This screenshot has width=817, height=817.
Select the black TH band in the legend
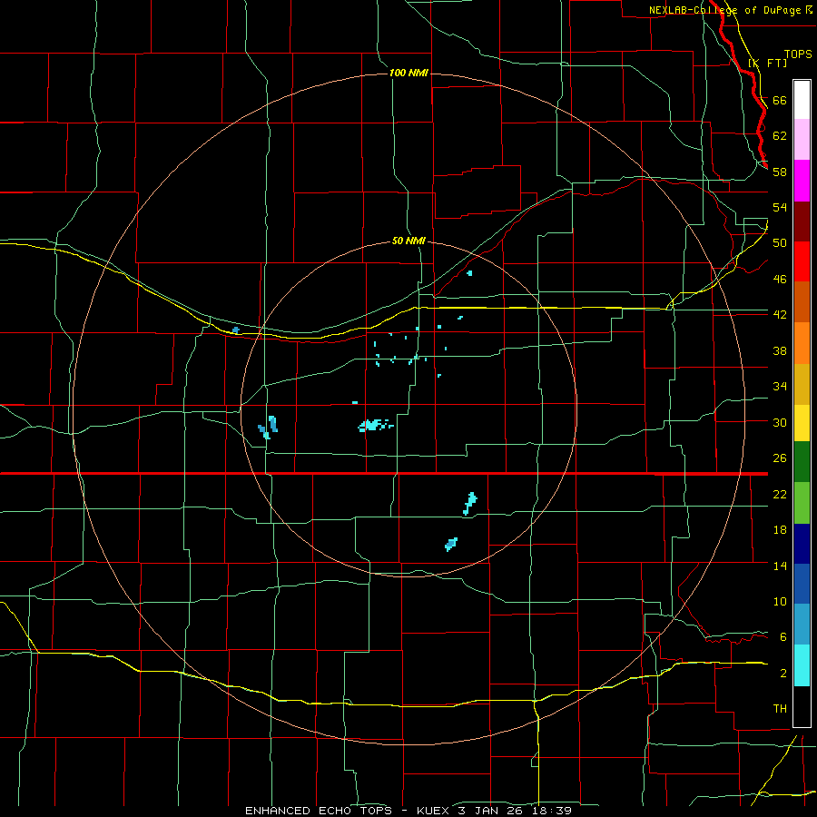click(802, 706)
